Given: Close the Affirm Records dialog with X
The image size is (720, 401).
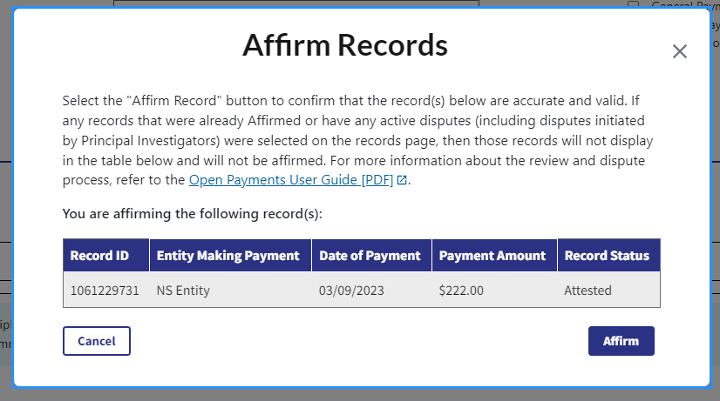Looking at the screenshot, I should click(x=680, y=51).
